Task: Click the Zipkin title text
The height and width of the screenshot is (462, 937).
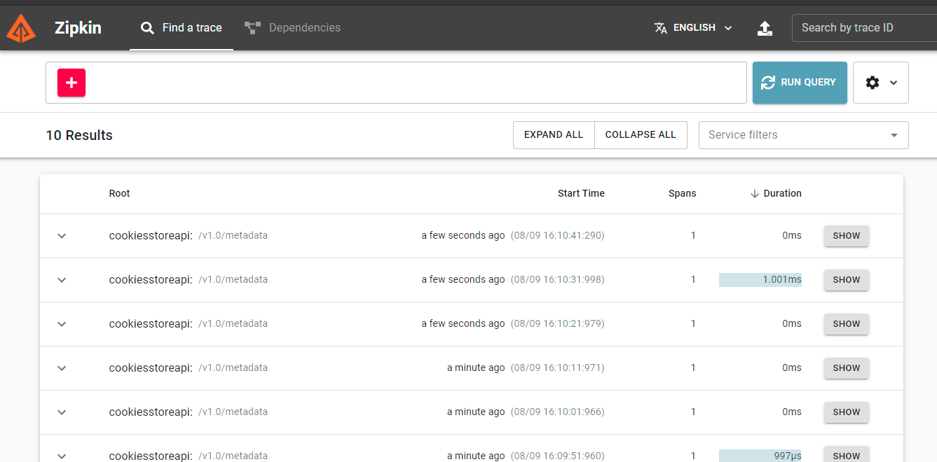Action: (x=78, y=28)
